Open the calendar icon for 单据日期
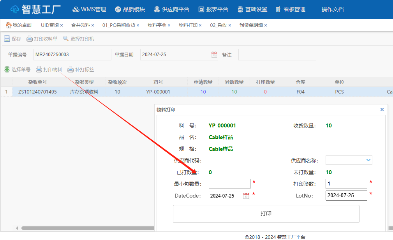 (214, 55)
